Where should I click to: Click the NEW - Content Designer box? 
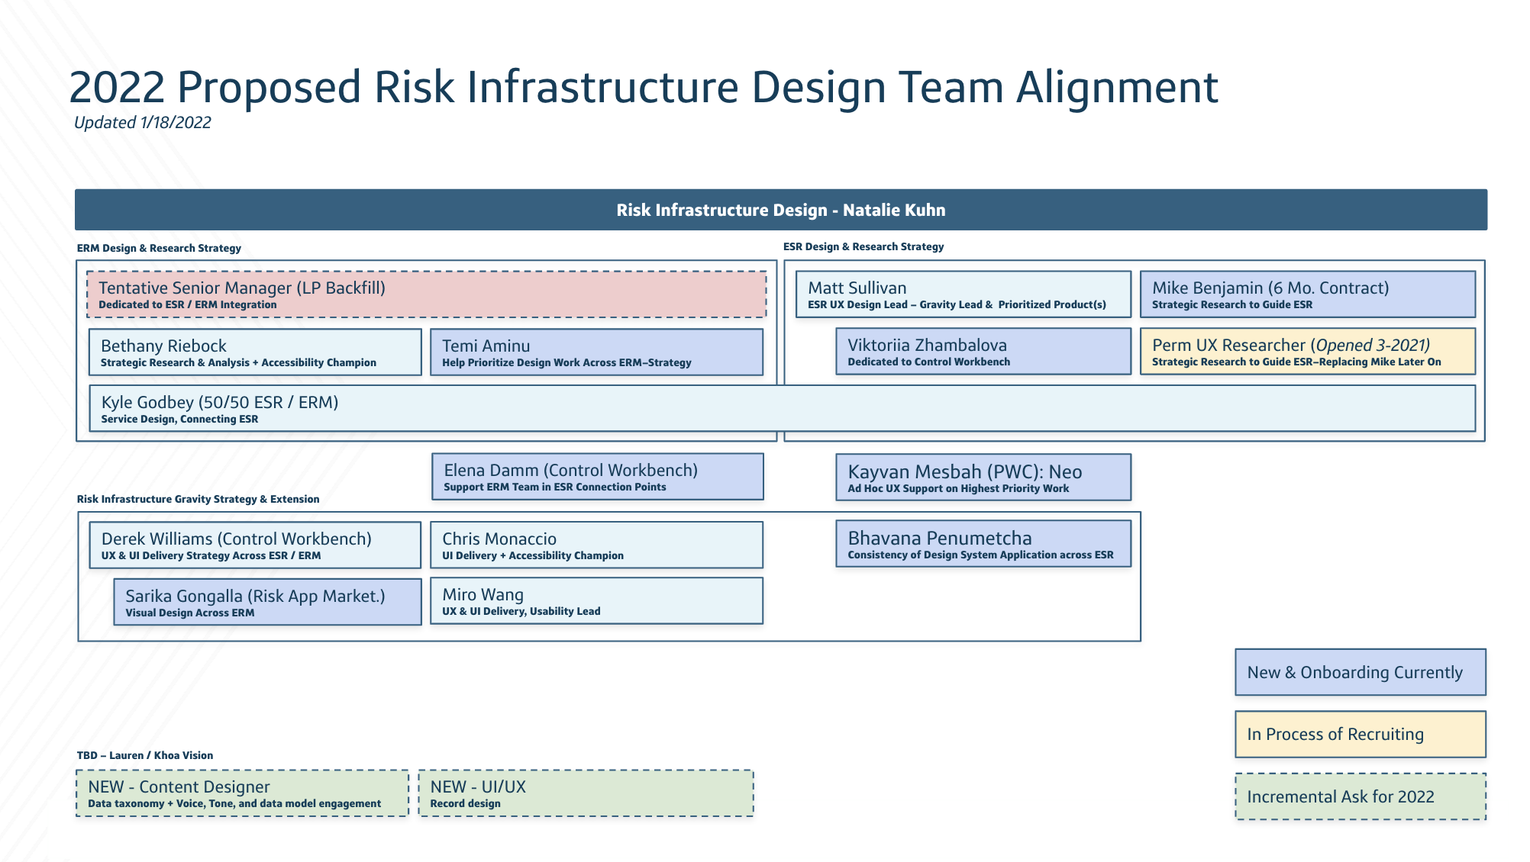[242, 793]
